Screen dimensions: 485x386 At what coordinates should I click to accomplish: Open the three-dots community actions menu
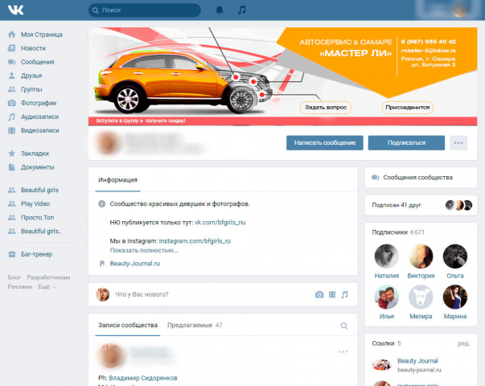458,143
